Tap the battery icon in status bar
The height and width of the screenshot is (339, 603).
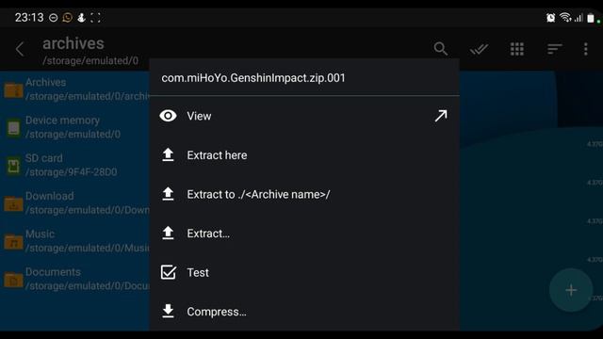(x=591, y=18)
